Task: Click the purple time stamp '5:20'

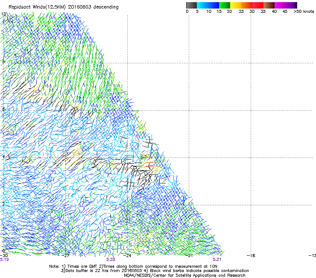Action: click(x=111, y=260)
